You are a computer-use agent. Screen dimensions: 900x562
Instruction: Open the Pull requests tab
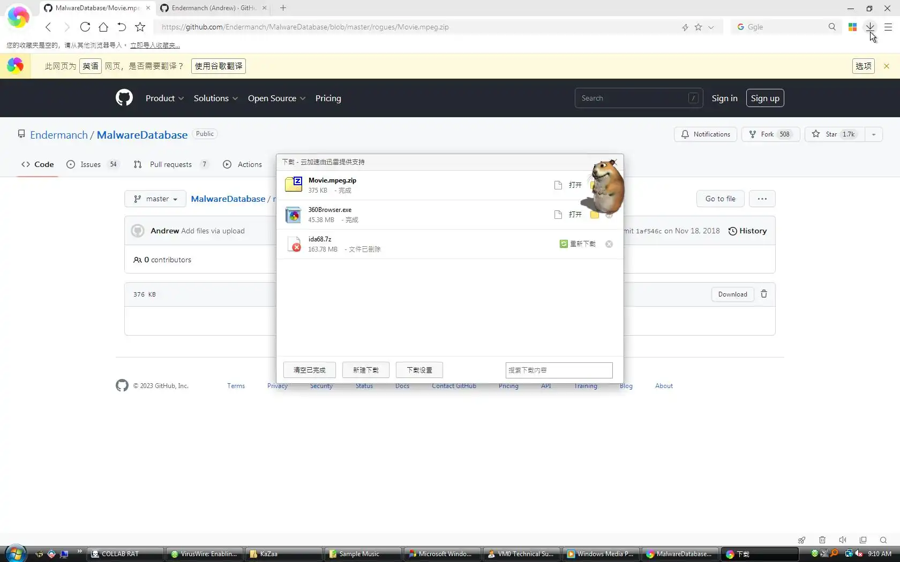point(171,164)
